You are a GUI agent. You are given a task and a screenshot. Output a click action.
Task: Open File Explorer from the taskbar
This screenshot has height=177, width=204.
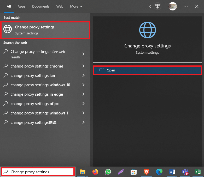[x=82, y=172]
